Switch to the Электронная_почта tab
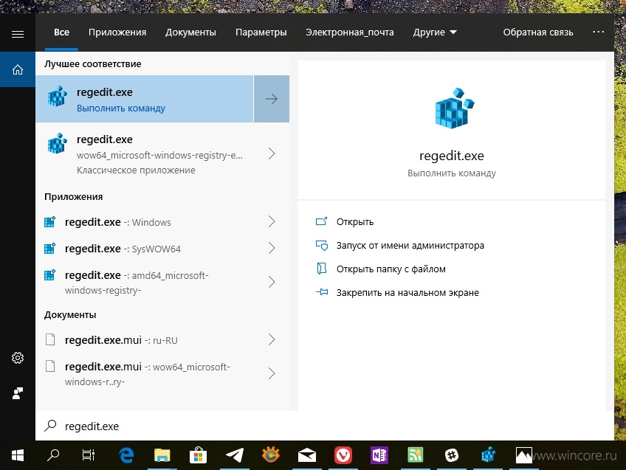Screen dimensions: 626x470 350,32
